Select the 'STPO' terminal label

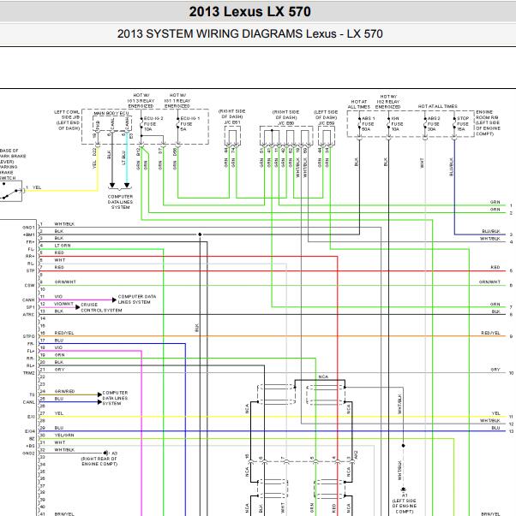28,336
